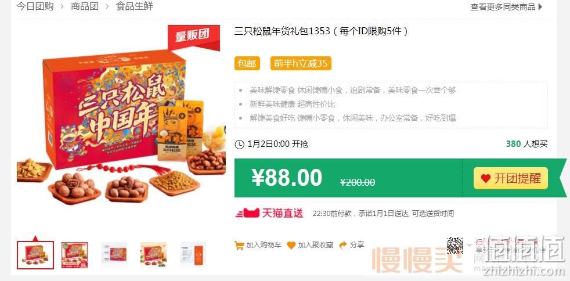This screenshot has height=281, width=570.
Task: Click the 量贩团 red ribbon badge
Action: [x=193, y=37]
